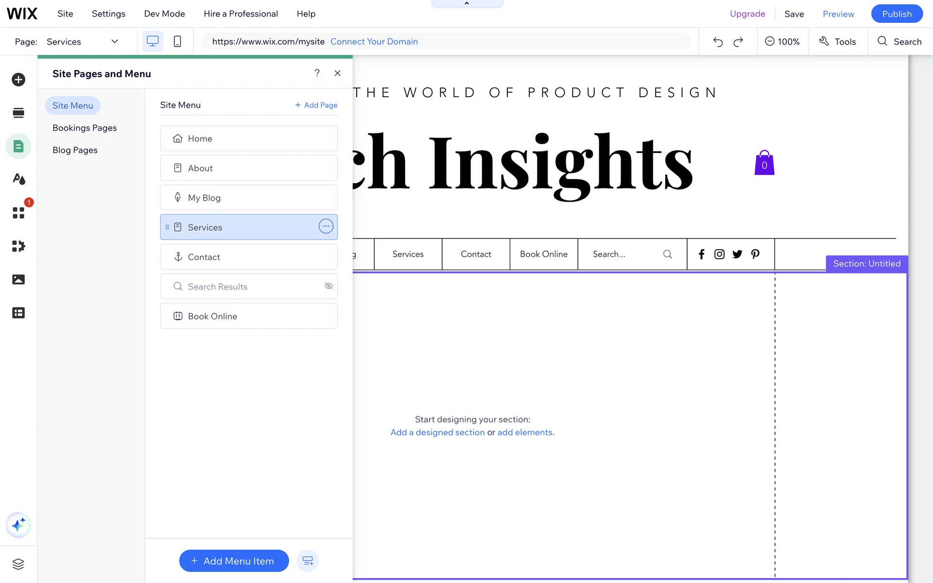The height and width of the screenshot is (583, 933).
Task: Click the shopping bag cart icon
Action: coord(764,163)
